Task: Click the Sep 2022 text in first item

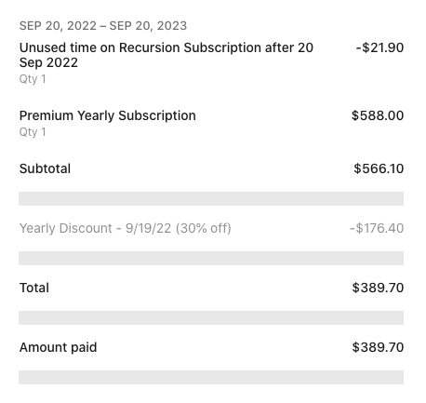Action: (48, 62)
